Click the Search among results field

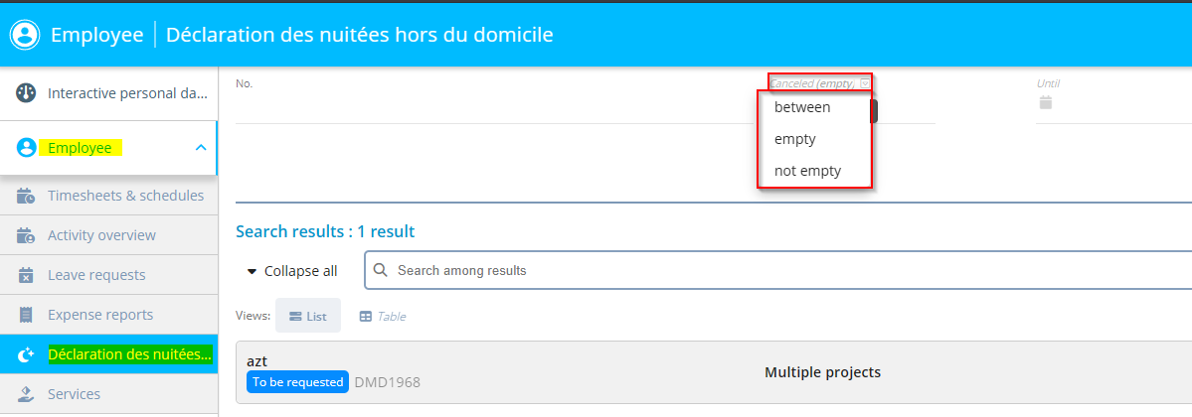tap(775, 270)
